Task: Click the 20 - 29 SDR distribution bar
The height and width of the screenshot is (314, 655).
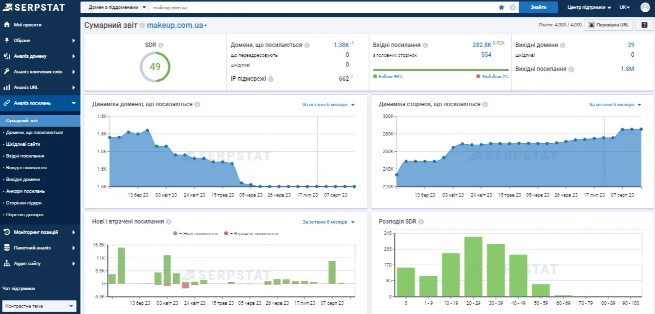Action: click(x=473, y=267)
